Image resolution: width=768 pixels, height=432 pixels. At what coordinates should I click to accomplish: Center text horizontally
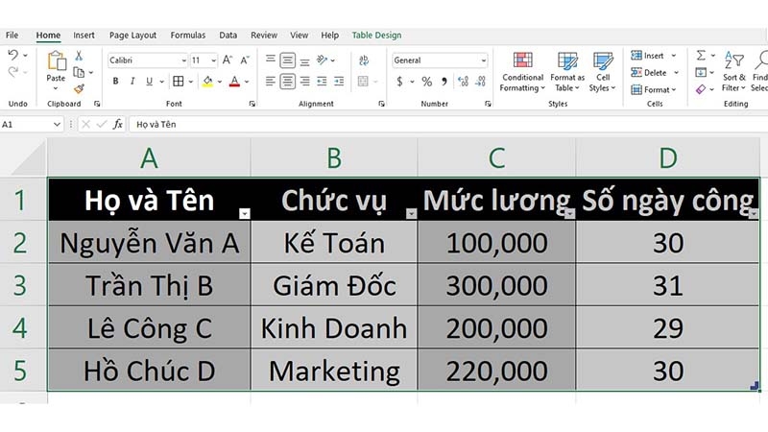(x=287, y=82)
